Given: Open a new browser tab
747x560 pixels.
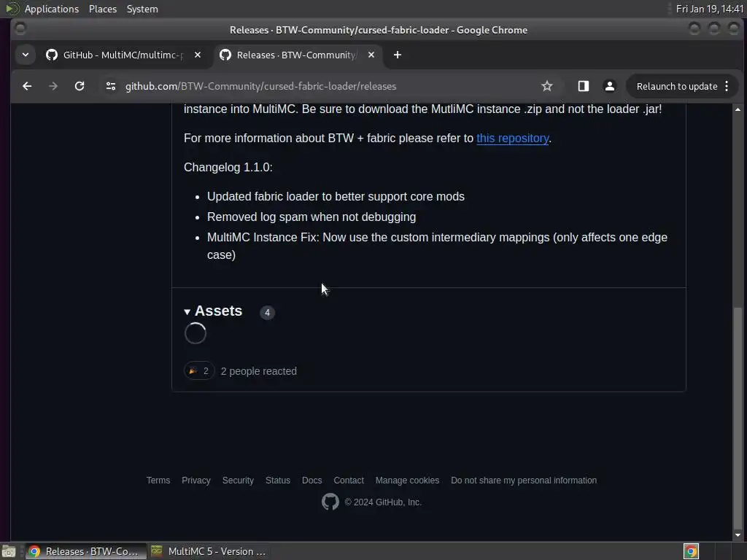Looking at the screenshot, I should point(398,55).
